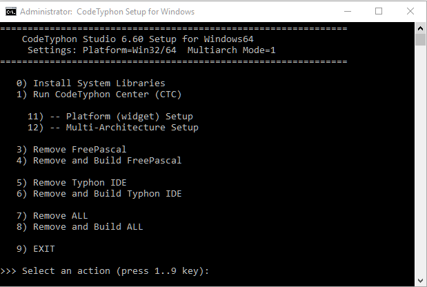Click the window title text 'Administrator: CodeTyphon Setup for Windows'
Screen dimensions: 427x287
click(x=107, y=12)
